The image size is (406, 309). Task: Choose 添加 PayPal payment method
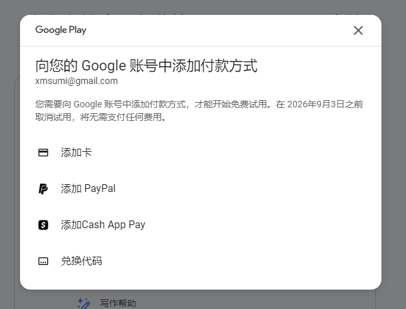pos(201,189)
